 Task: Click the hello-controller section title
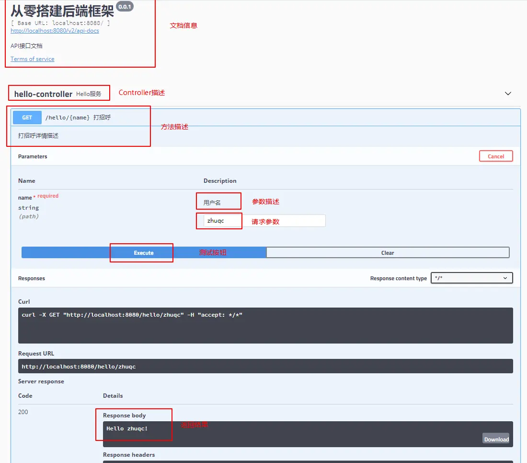43,94
